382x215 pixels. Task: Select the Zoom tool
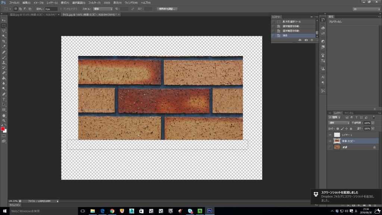click(x=4, y=121)
